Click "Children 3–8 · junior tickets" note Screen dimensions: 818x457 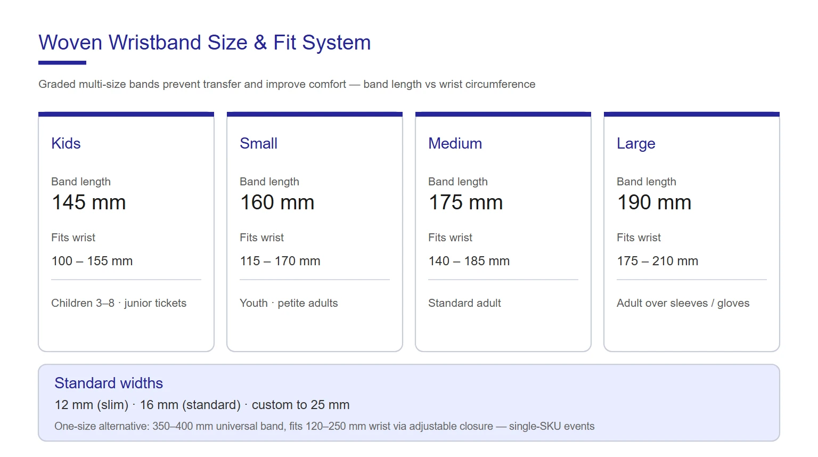tap(119, 303)
